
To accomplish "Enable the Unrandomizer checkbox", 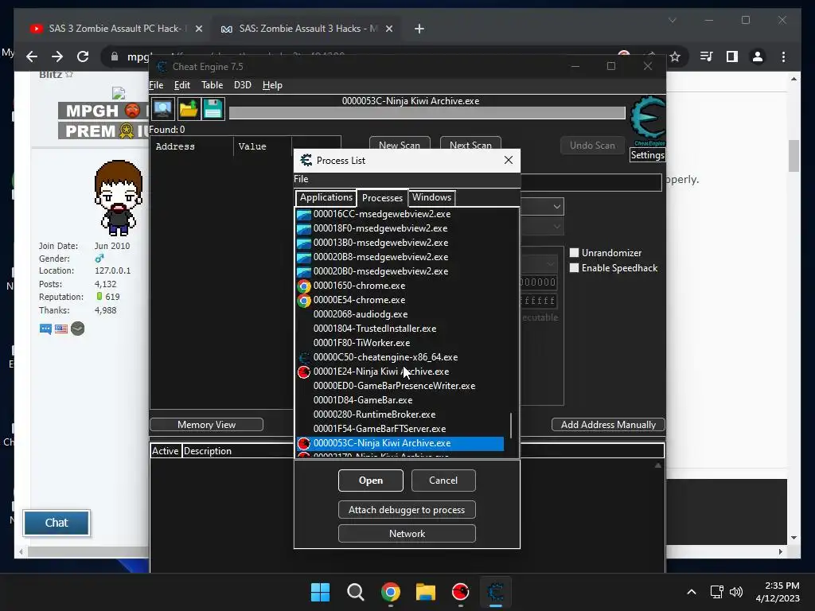I will 574,253.
